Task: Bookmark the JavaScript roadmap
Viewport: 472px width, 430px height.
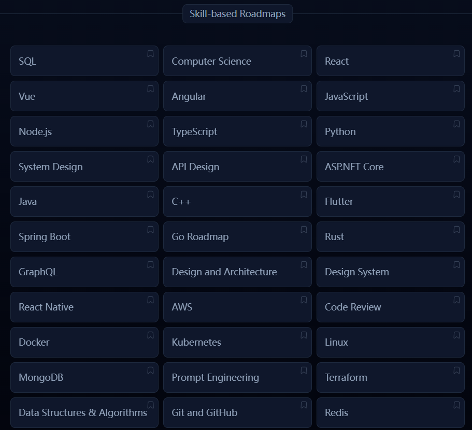Action: [456, 88]
